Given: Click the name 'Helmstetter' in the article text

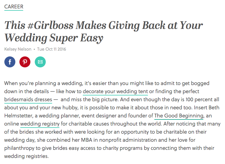Looking at the screenshot, I should coord(19,116).
